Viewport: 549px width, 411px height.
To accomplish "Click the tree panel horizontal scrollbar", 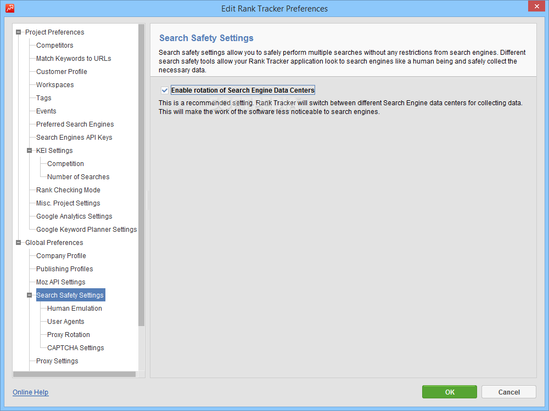I will point(74,374).
